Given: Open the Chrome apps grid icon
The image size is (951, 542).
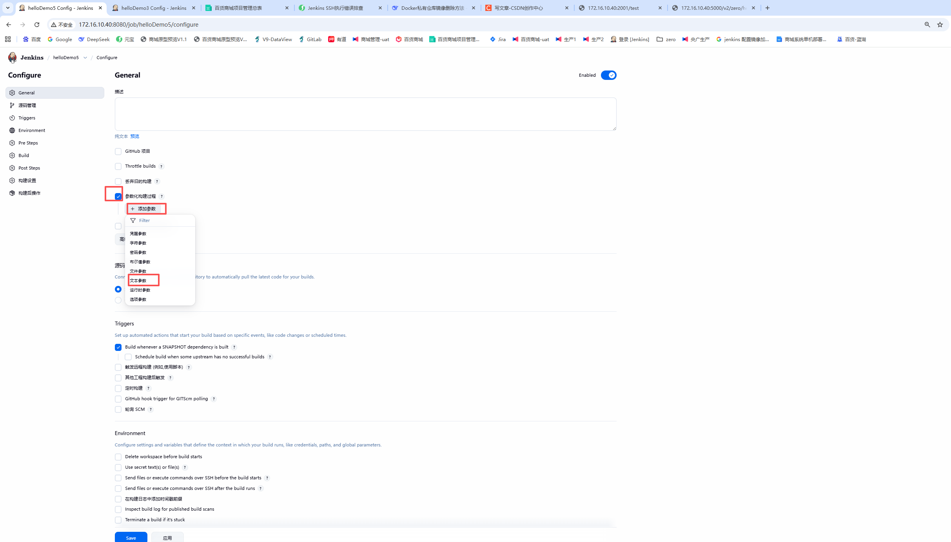Looking at the screenshot, I should pyautogui.click(x=8, y=39).
